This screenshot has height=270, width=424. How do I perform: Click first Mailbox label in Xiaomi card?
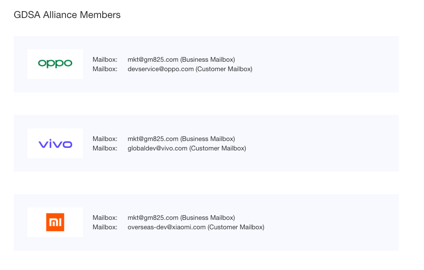click(105, 218)
